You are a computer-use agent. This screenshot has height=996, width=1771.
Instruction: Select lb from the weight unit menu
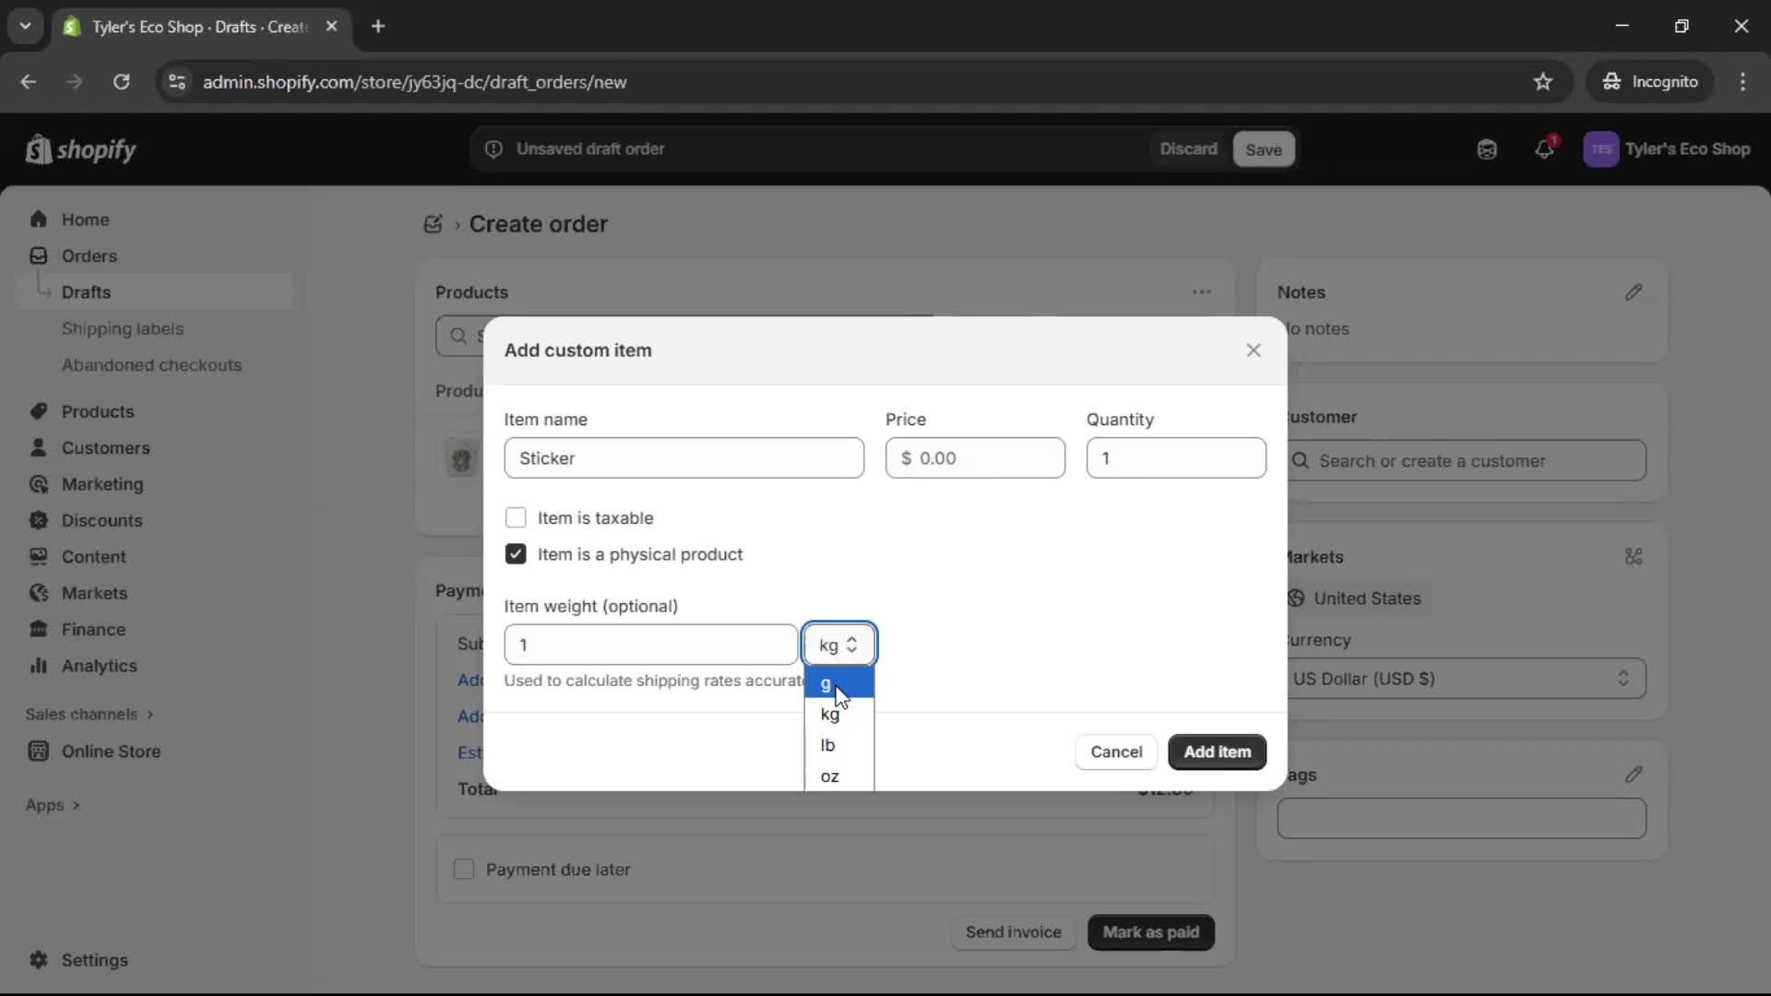(827, 745)
